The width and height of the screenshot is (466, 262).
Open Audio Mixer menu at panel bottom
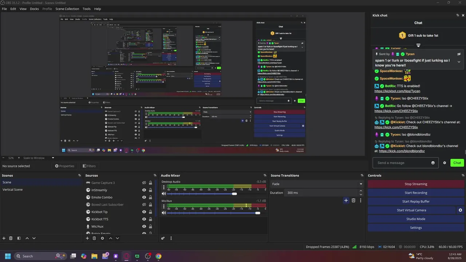(171, 238)
